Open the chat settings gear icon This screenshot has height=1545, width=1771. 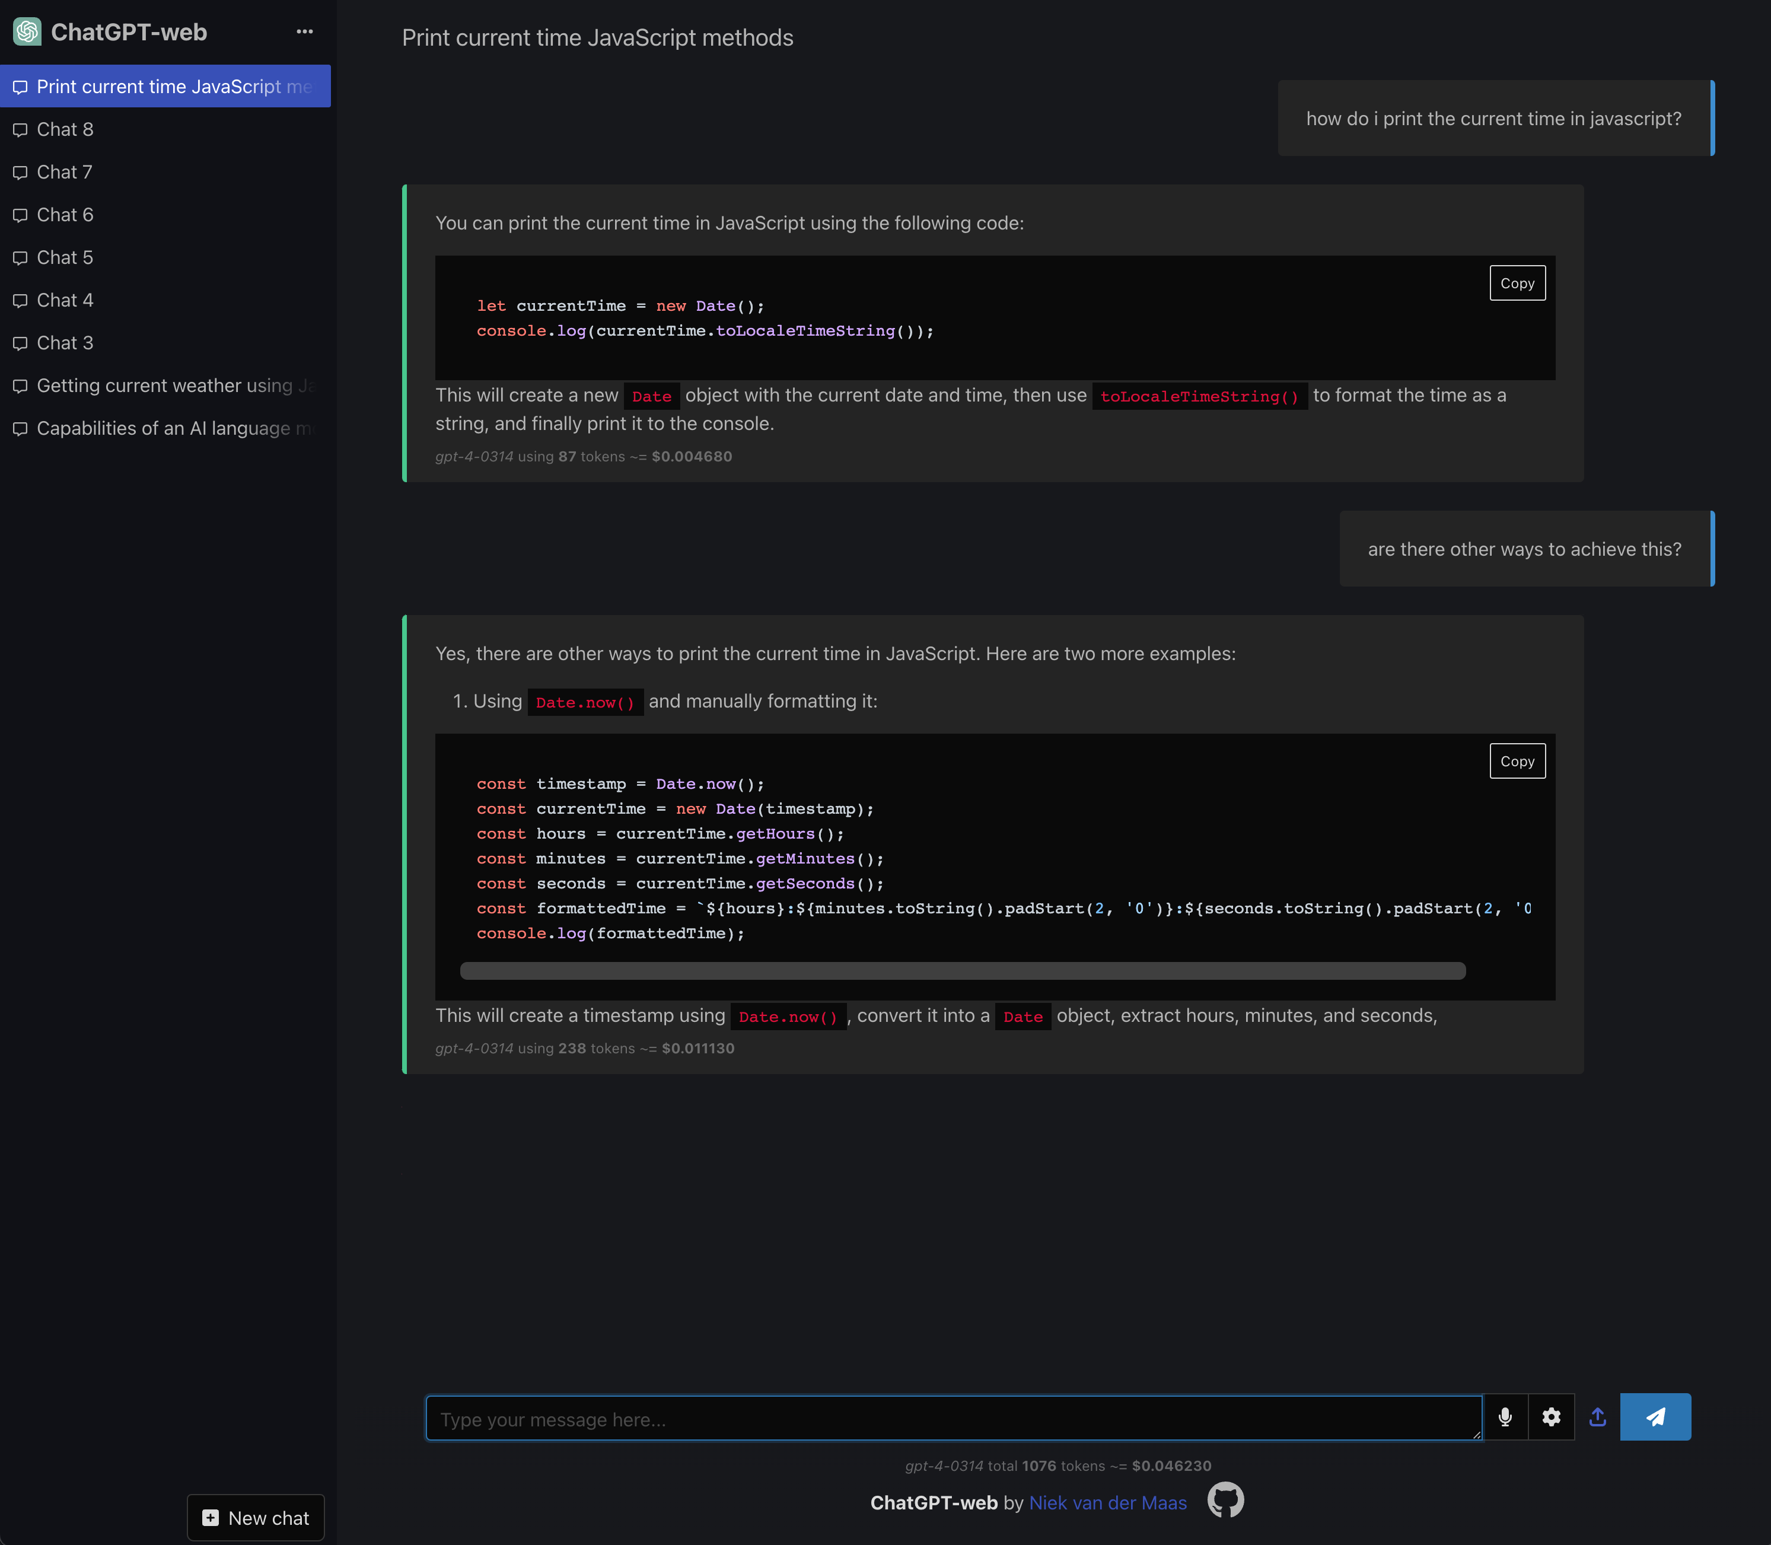(1551, 1416)
